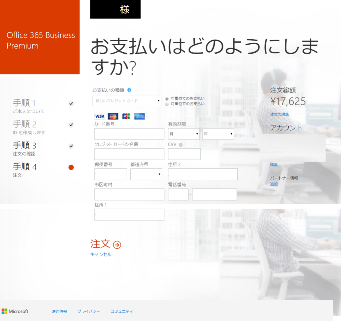Open the 新しいクレジット カード dropdown
The width and height of the screenshot is (341, 321).
[127, 101]
